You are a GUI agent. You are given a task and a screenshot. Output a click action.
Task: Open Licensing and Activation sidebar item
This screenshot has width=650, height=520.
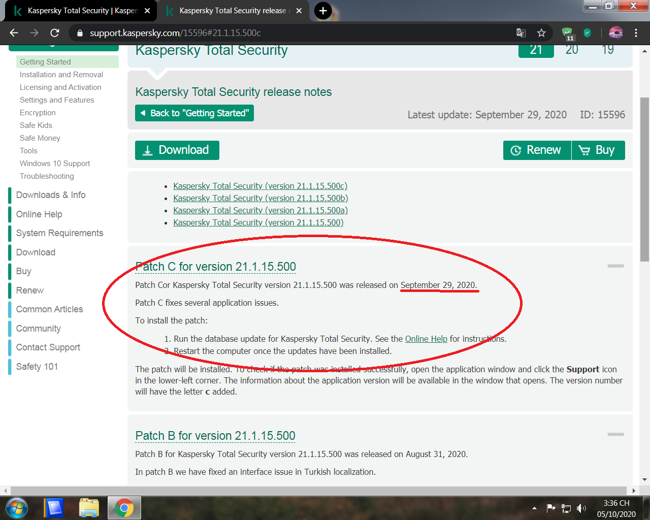(60, 87)
